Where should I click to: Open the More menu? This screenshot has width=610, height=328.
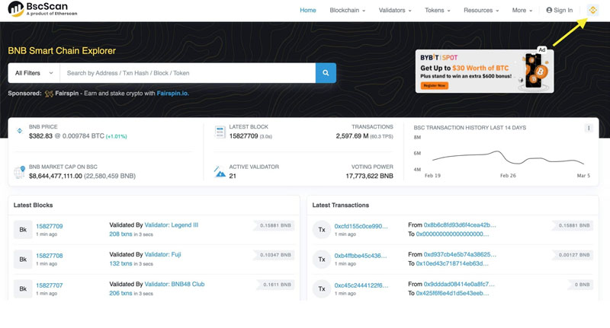(x=522, y=10)
